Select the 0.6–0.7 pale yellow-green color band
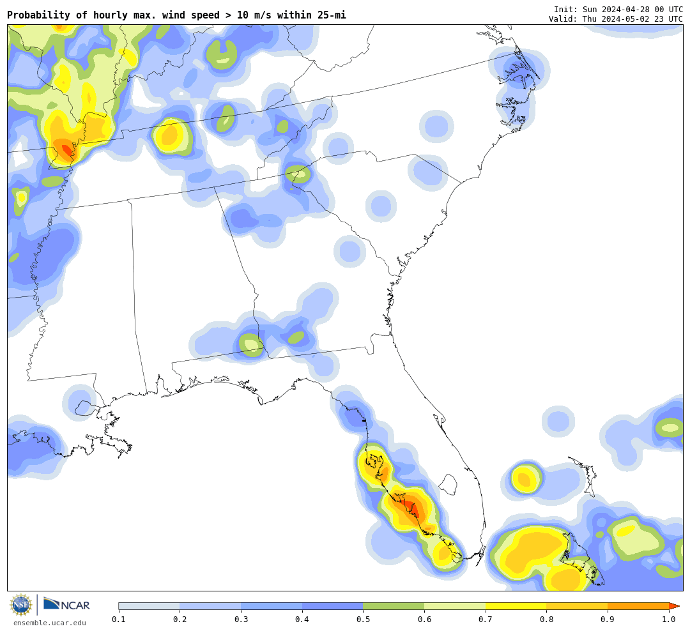Image resolution: width=690 pixels, height=631 pixels. 455,606
